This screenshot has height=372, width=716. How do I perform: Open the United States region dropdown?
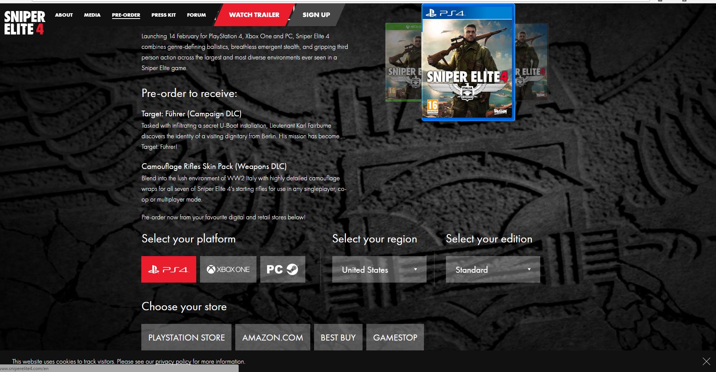pos(379,269)
